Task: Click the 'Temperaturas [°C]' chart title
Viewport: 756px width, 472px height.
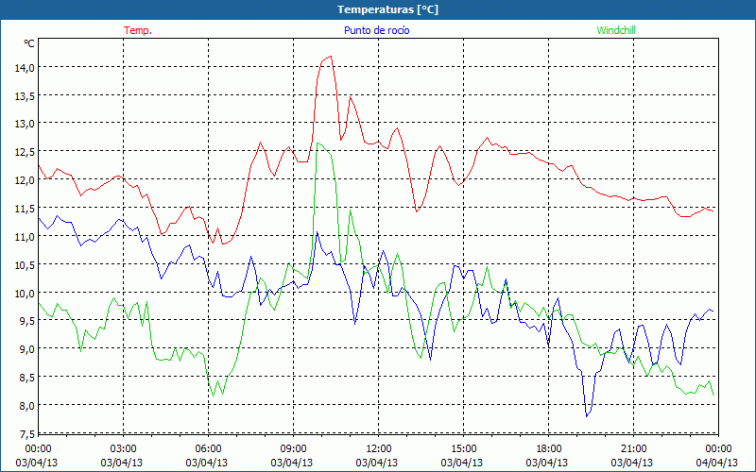Action: [x=387, y=9]
